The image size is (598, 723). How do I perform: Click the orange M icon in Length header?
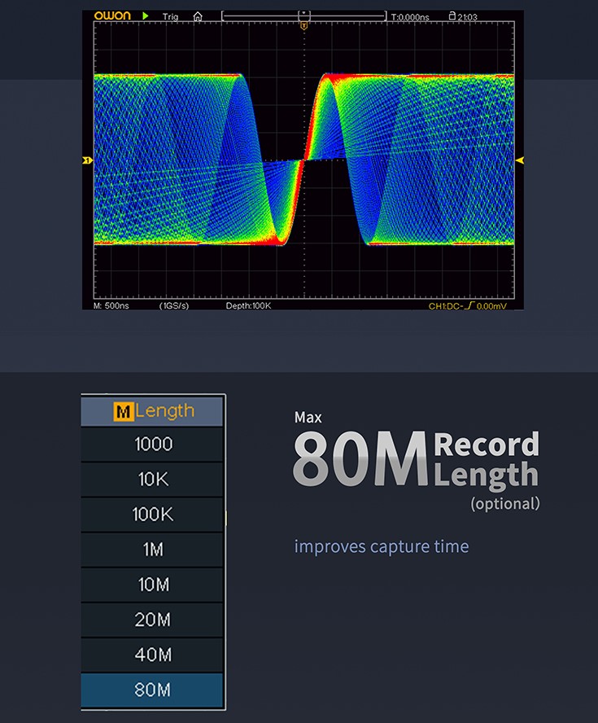(x=124, y=412)
